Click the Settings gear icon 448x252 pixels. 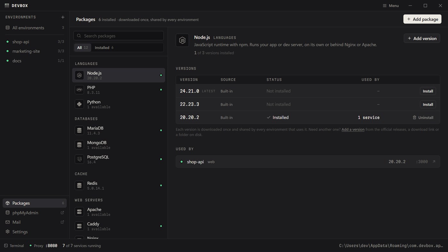[x=8, y=232]
